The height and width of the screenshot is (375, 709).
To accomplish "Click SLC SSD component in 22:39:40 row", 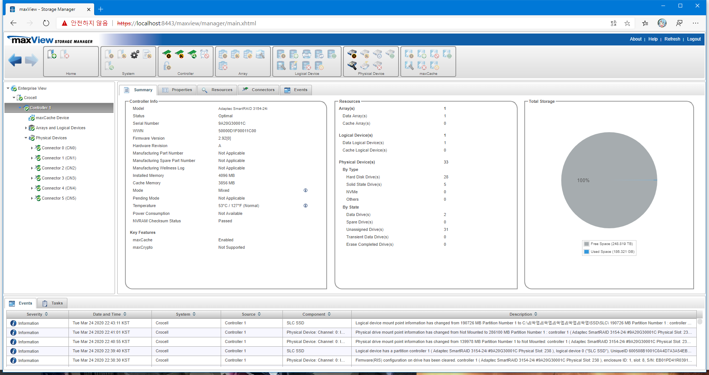I will [x=295, y=351].
